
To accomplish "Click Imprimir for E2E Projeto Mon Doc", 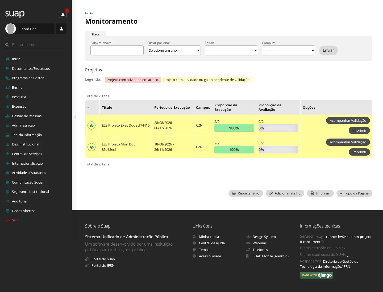I will tap(359, 152).
